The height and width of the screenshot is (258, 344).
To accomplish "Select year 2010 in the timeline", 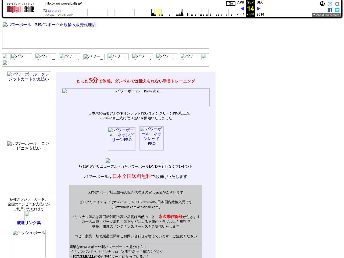I will (260, 14).
